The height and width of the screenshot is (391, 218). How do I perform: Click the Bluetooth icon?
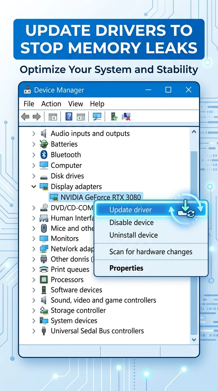44,155
